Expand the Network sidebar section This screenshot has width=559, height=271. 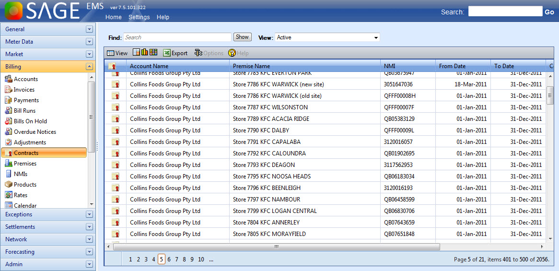point(89,239)
